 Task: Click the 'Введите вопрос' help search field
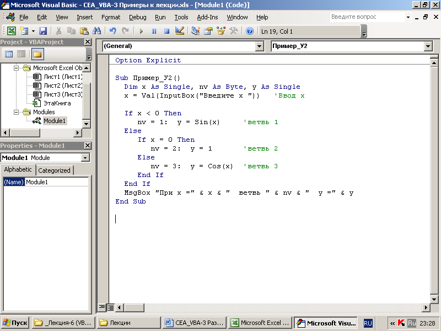pos(367,17)
